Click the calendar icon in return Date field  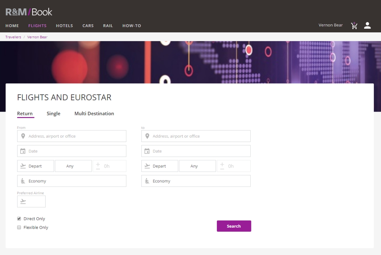147,151
